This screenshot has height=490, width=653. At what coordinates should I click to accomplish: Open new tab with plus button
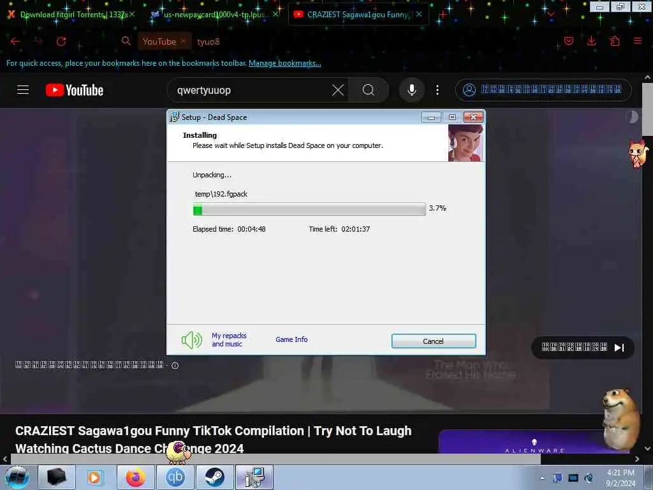click(x=443, y=15)
